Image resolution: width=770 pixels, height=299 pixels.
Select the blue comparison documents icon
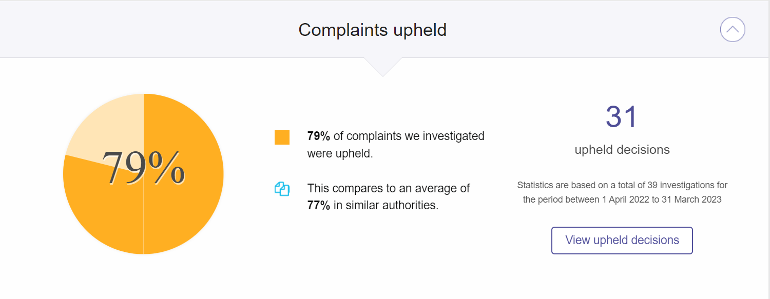(282, 189)
